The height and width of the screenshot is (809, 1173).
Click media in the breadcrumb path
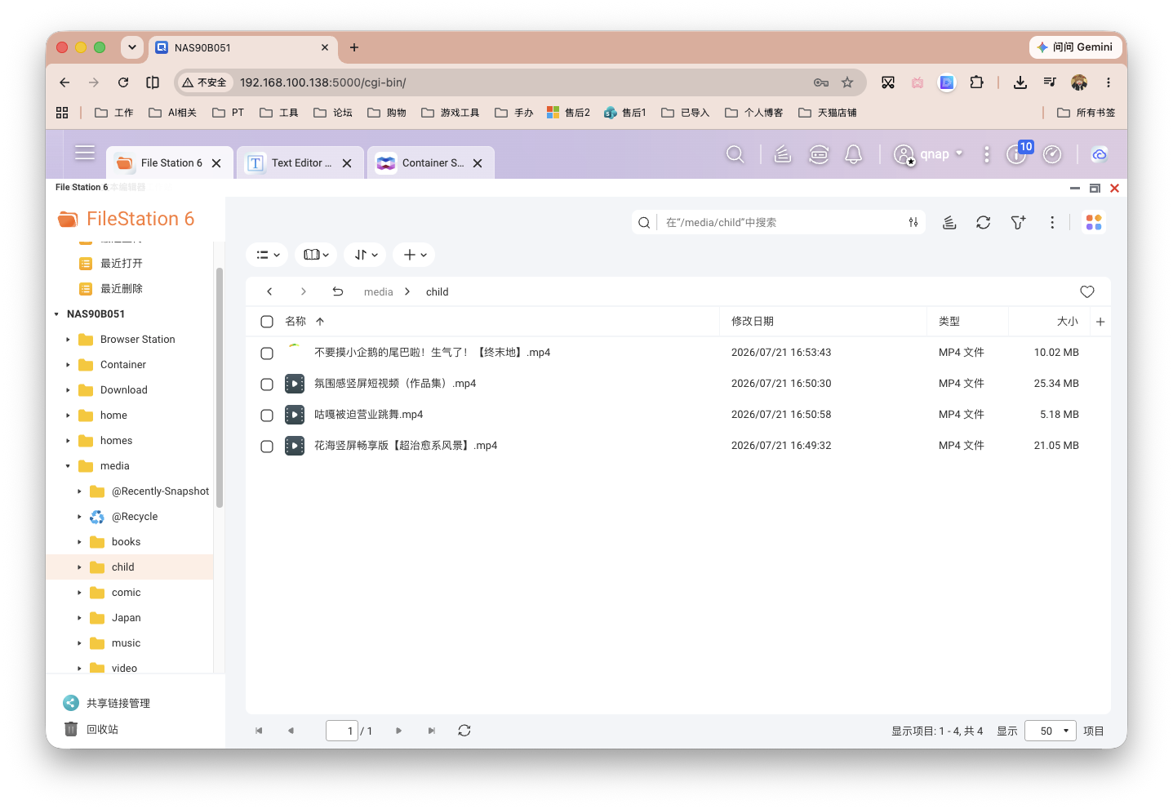(378, 291)
